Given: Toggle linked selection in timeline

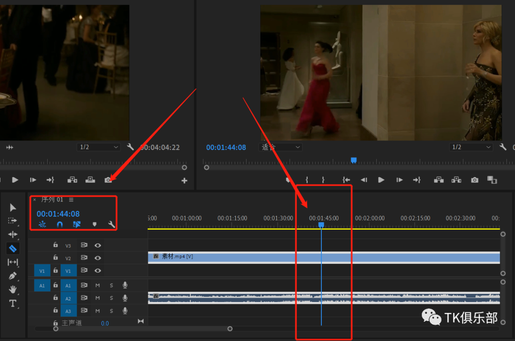Looking at the screenshot, I should pos(77,224).
